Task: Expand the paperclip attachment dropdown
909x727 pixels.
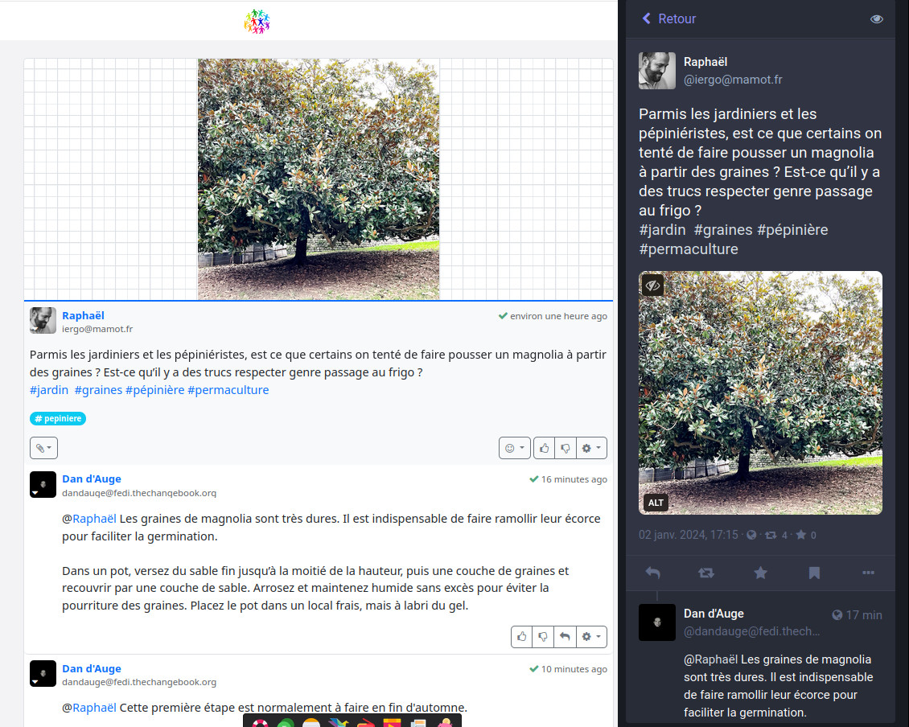Action: coord(43,448)
